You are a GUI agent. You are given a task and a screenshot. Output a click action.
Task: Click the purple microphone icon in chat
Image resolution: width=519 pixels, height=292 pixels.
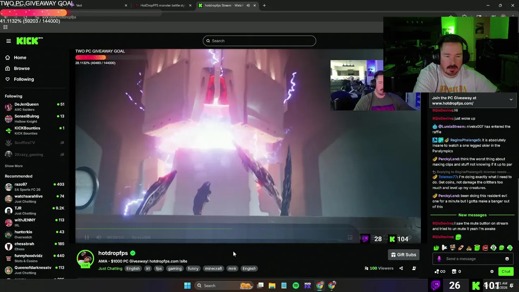pyautogui.click(x=439, y=259)
